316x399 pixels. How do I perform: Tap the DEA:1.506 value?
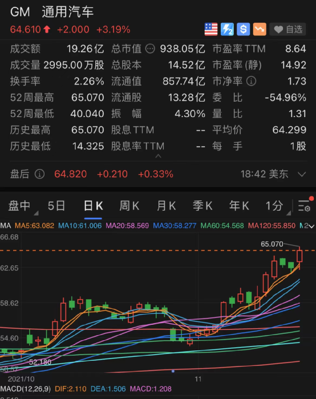tap(108, 389)
